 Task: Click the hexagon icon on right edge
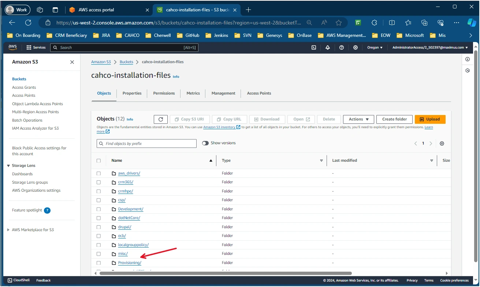click(x=468, y=70)
